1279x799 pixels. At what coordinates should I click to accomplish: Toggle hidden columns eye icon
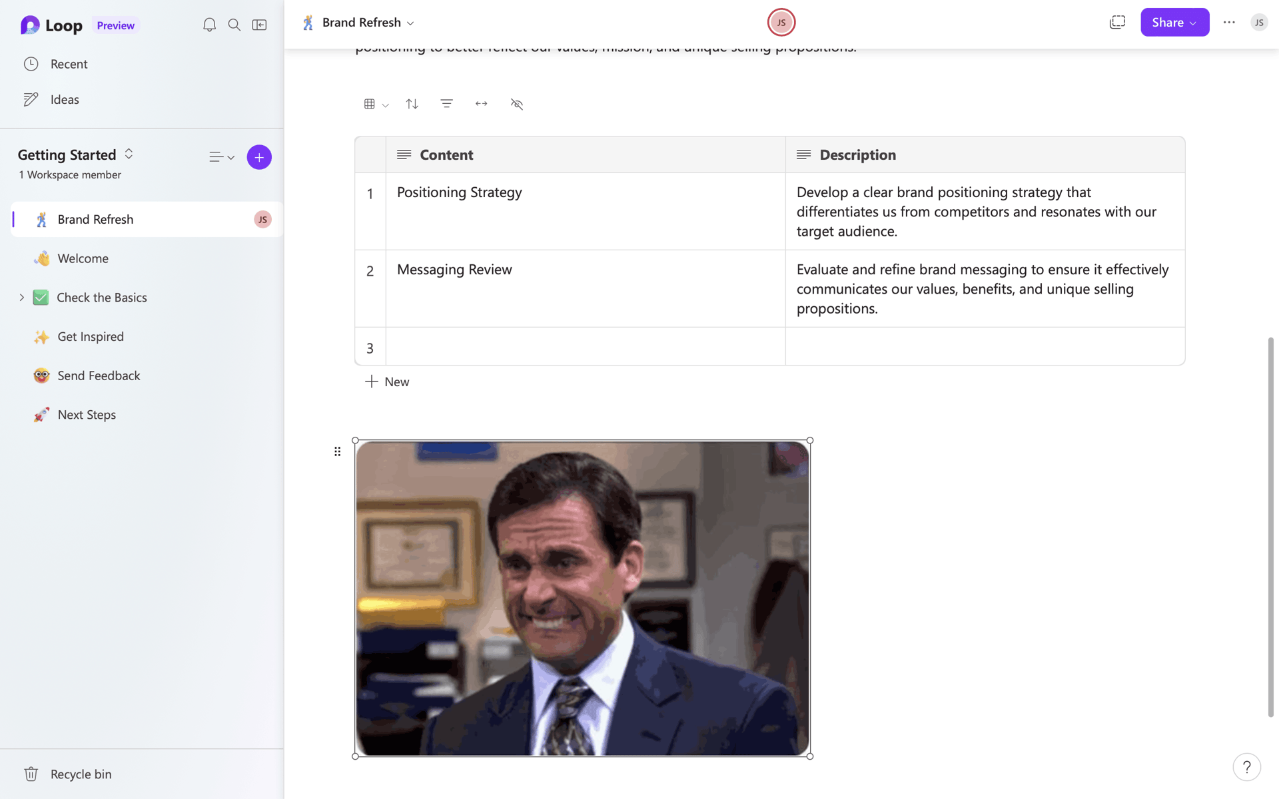pos(517,104)
